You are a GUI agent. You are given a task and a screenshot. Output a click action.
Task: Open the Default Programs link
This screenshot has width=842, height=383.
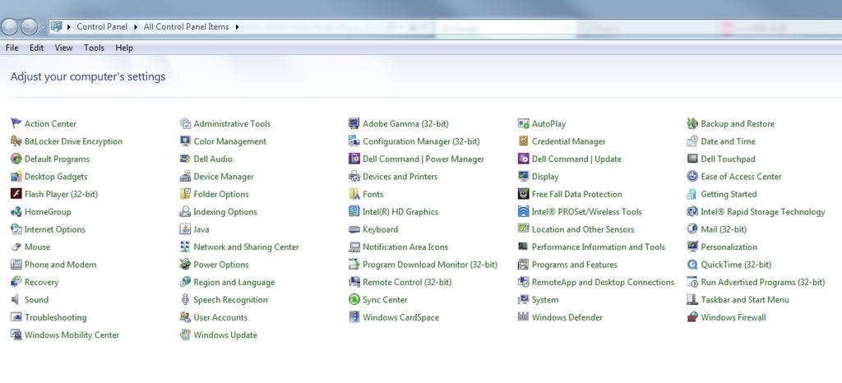[57, 159]
